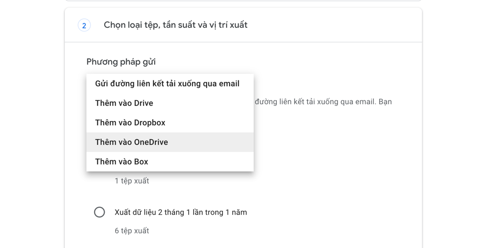Screen dimensions: 477x248
Task: Enable the 2-month export radio button
Action: [100, 212]
